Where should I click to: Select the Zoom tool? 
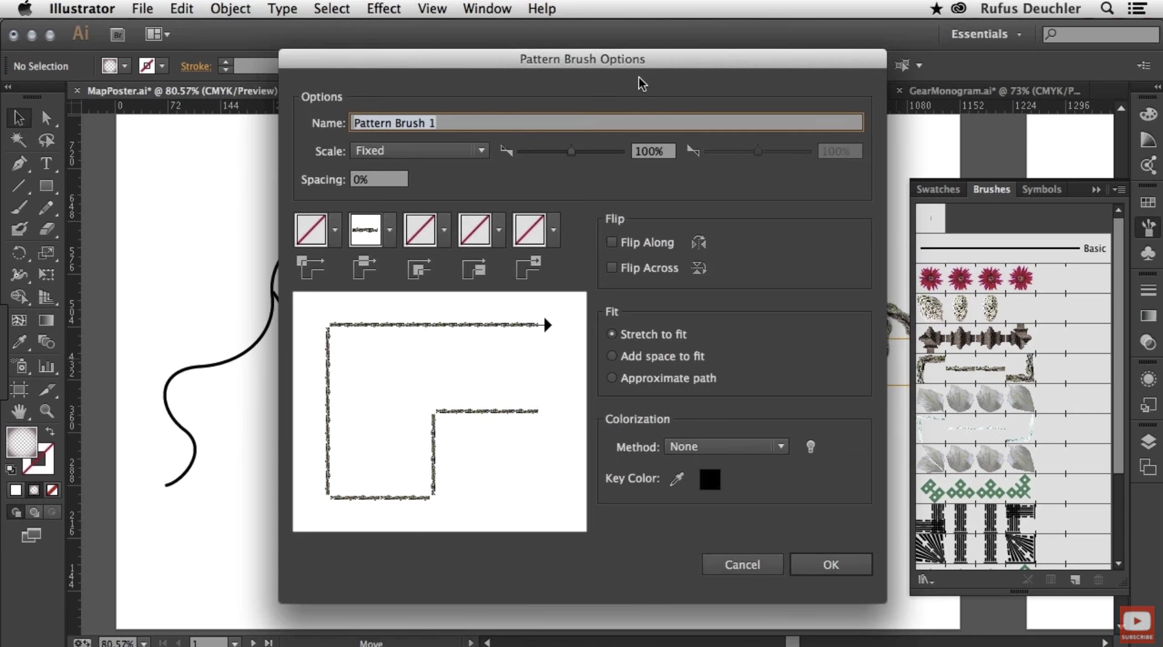click(x=47, y=411)
